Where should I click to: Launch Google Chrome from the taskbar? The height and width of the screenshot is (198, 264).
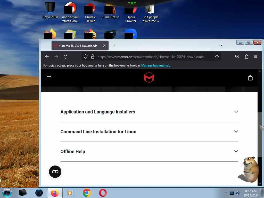coord(87,193)
